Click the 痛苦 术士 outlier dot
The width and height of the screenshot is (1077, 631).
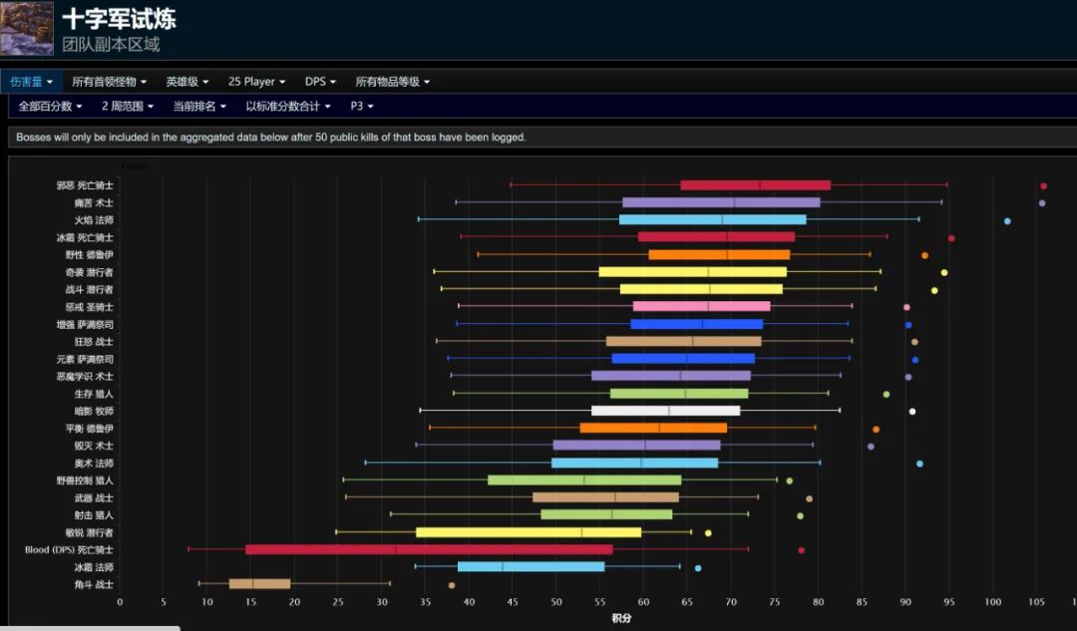(x=1042, y=203)
